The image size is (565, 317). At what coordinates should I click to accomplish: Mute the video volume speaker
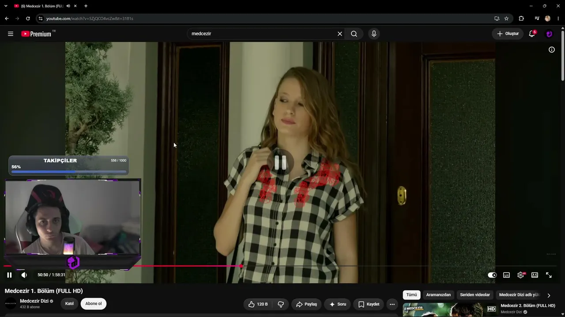24,275
